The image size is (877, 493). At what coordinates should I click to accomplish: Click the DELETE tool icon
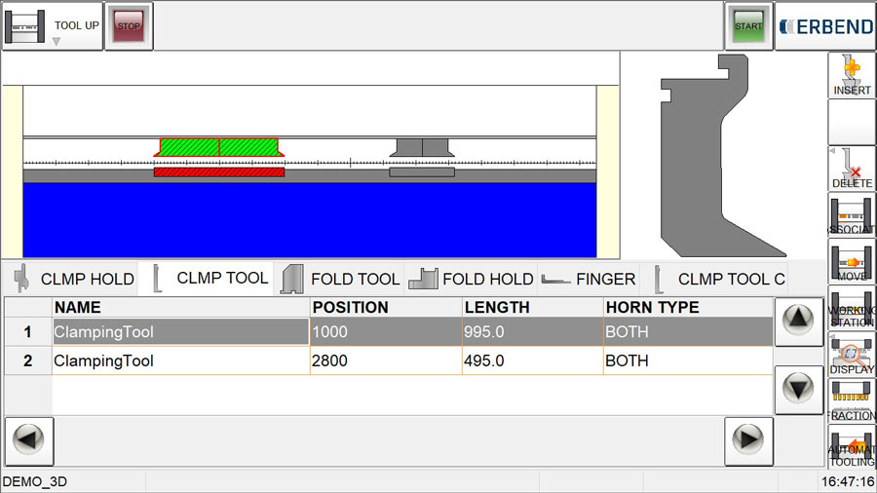click(852, 169)
